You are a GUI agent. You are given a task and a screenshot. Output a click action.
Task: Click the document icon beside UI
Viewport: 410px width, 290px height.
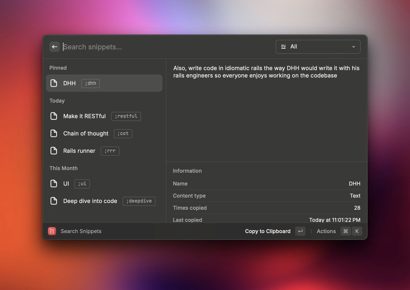pyautogui.click(x=54, y=184)
